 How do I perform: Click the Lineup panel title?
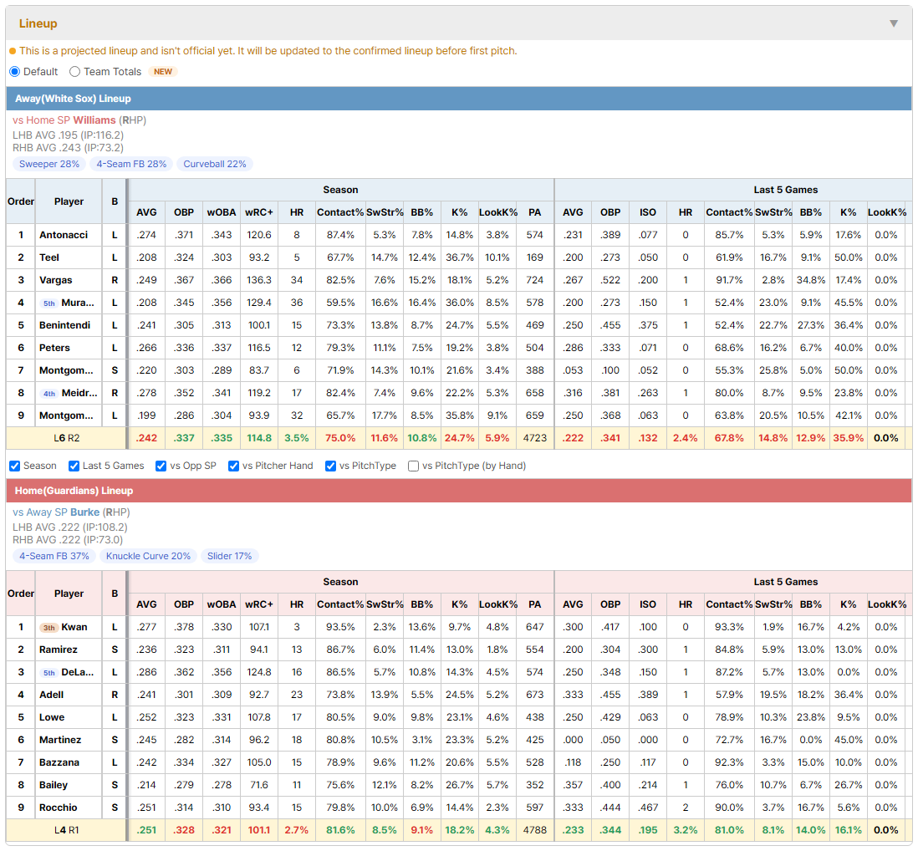pyautogui.click(x=38, y=23)
